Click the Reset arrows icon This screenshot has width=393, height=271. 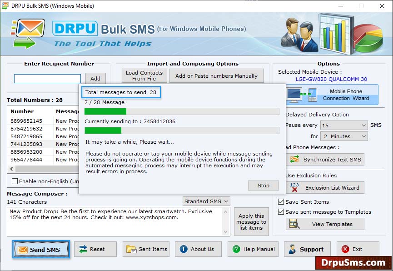tap(83, 249)
